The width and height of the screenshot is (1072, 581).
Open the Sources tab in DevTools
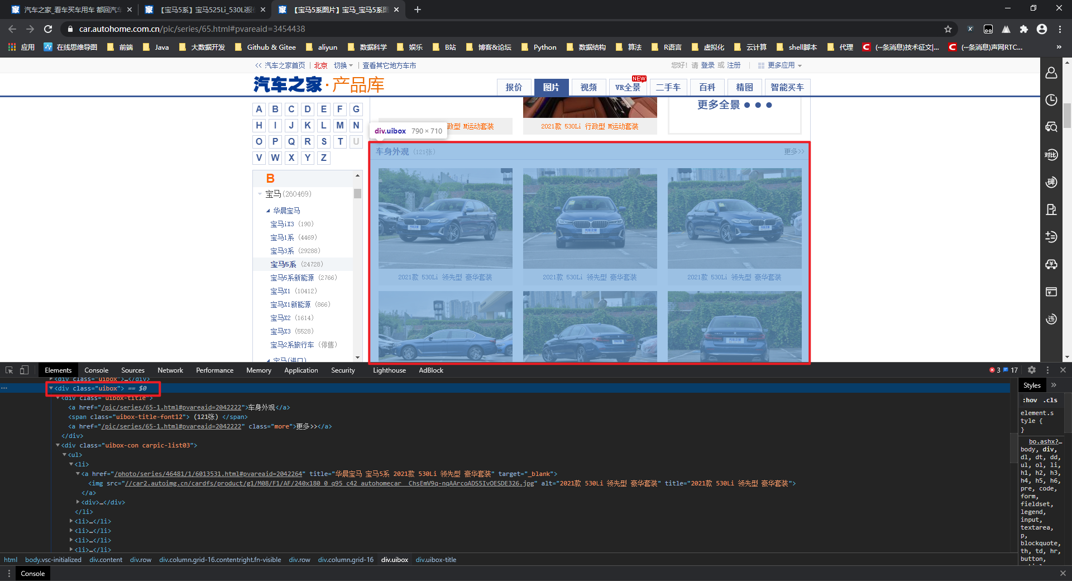[133, 370]
